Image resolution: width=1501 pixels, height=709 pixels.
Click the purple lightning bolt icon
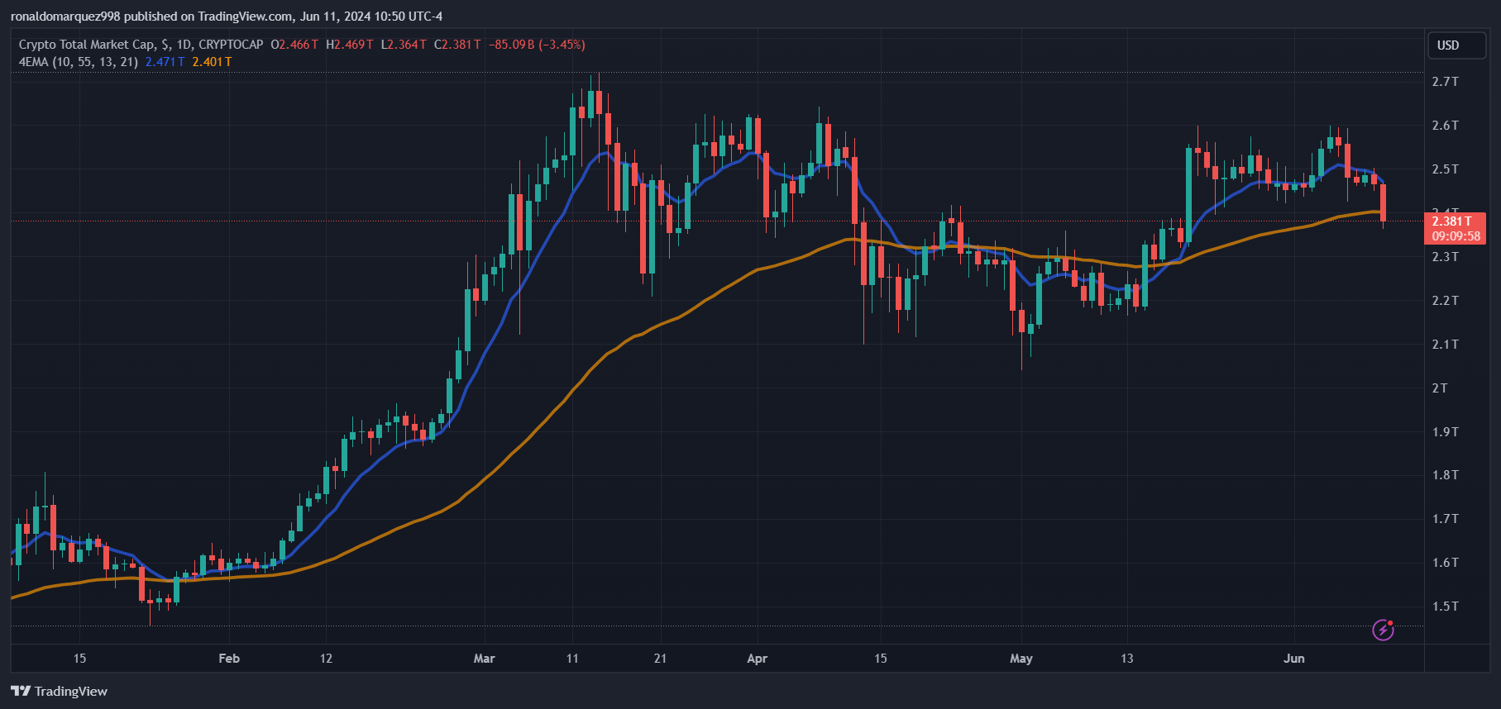coord(1383,630)
